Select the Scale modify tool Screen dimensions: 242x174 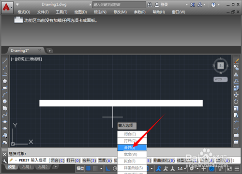click(x=236, y=108)
